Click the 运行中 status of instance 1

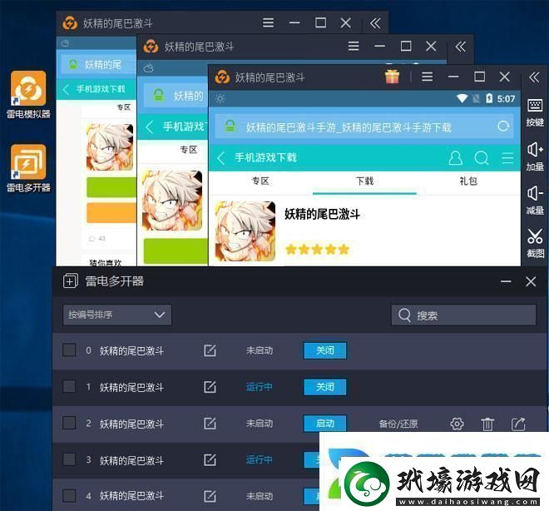(x=259, y=387)
